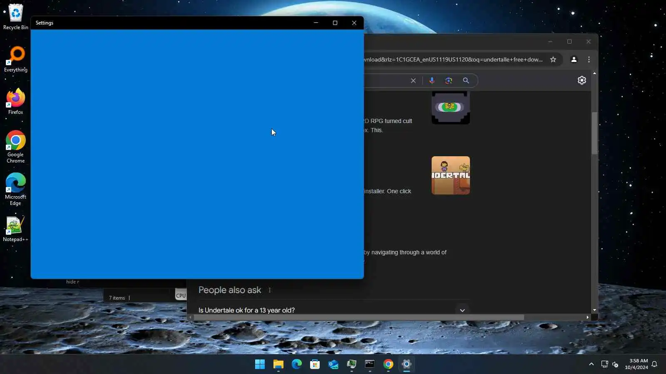This screenshot has width=666, height=374.
Task: Open the Undertale logo thumbnail result
Action: (x=451, y=175)
